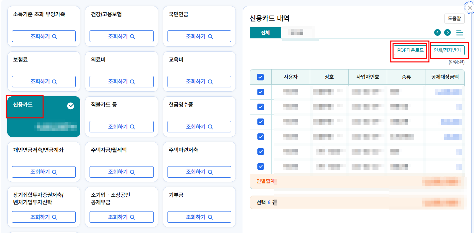
Task: Click 조회하기 under 교육비
Action: 199,81
